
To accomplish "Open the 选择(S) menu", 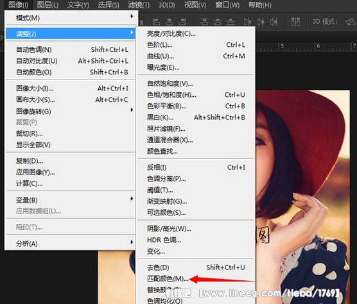I will (x=109, y=4).
